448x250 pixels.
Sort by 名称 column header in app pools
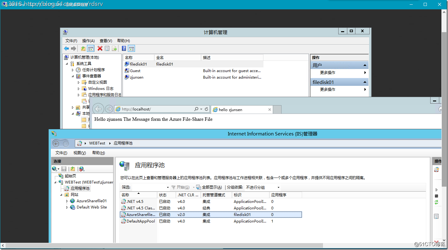click(138, 195)
